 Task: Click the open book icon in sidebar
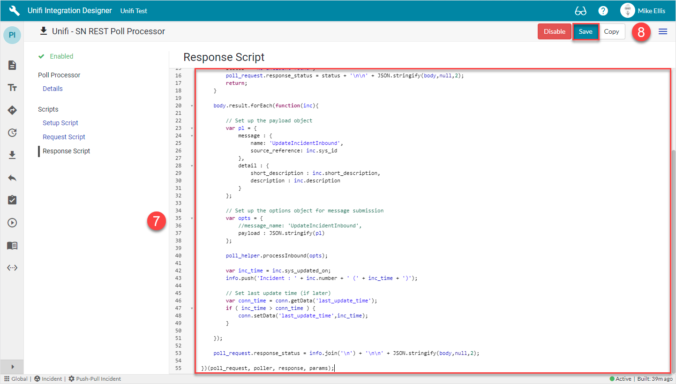(12, 246)
